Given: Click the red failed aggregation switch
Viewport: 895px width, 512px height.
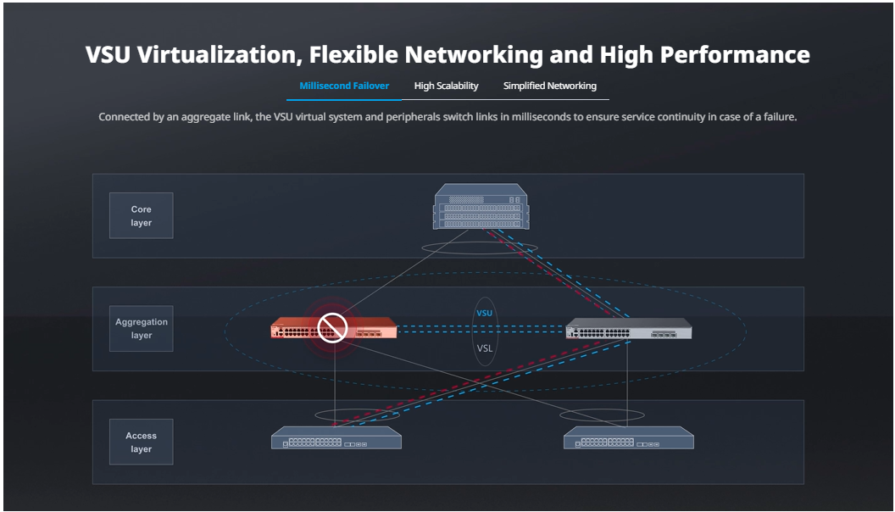Looking at the screenshot, I should 364,329.
